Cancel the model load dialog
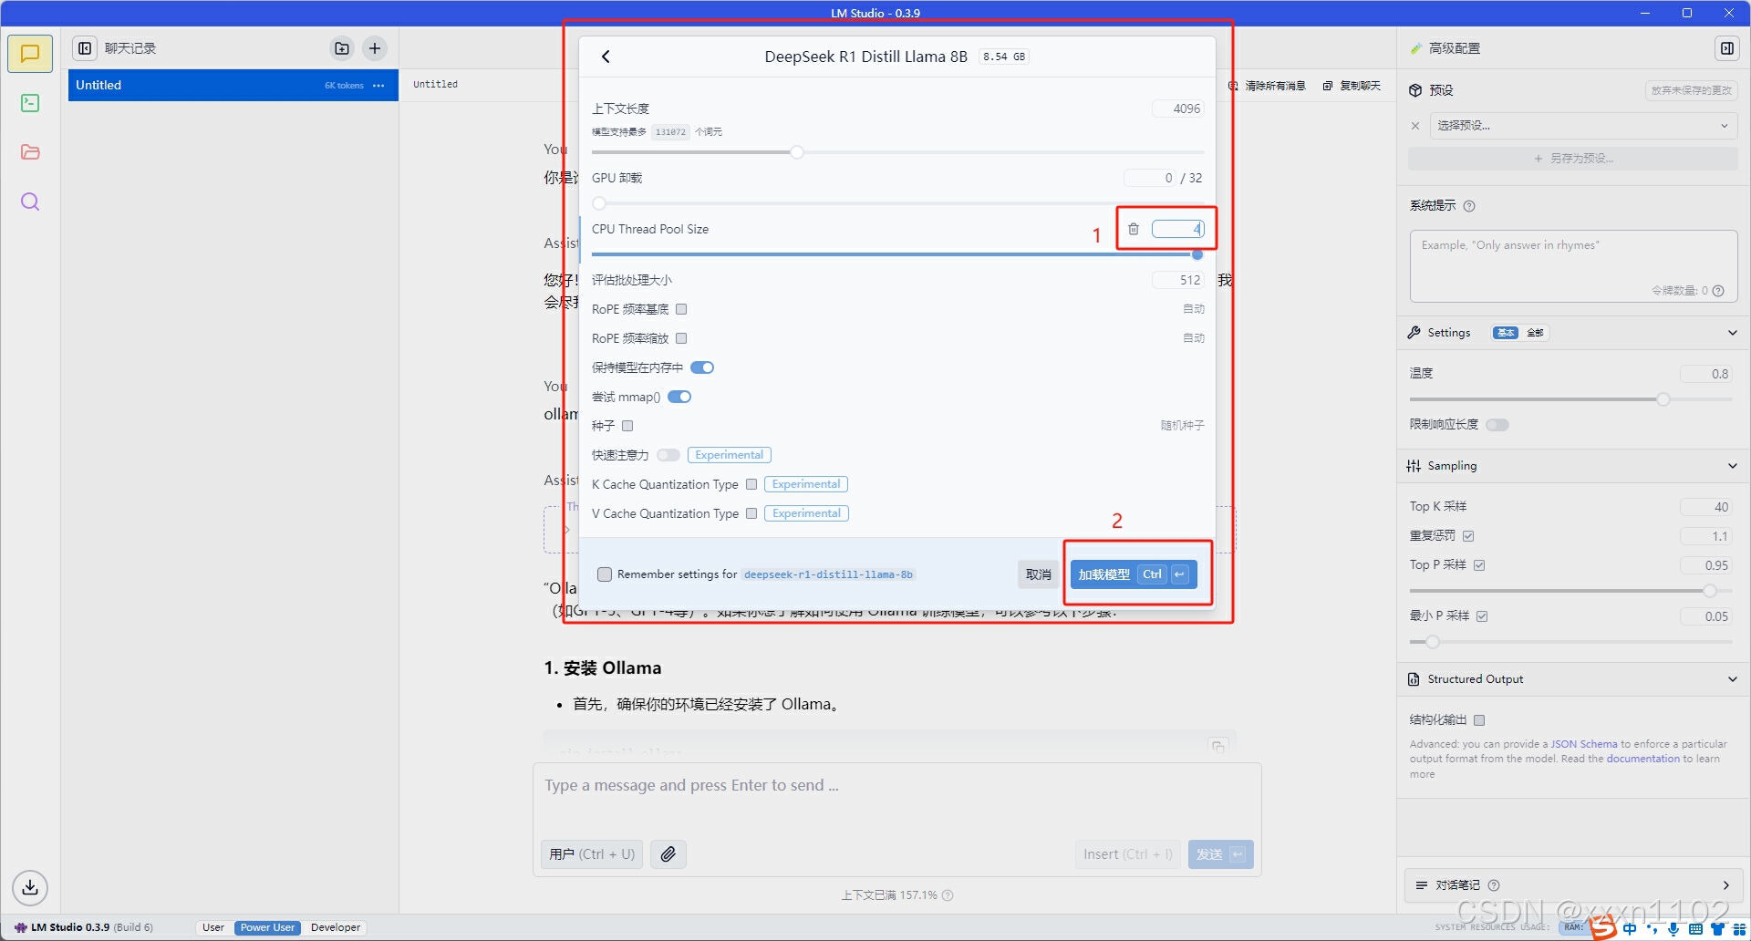Viewport: 1751px width, 941px height. click(x=1038, y=574)
